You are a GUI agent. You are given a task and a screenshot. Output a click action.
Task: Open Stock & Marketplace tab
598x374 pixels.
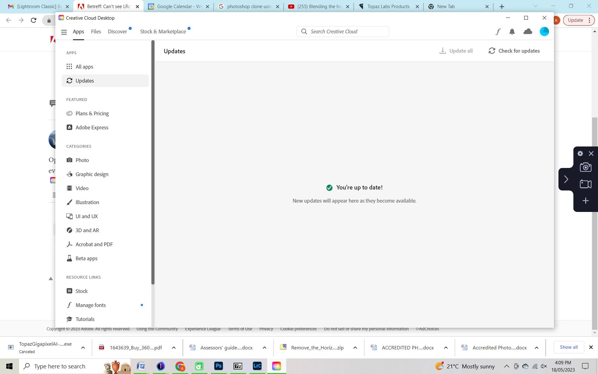163,31
